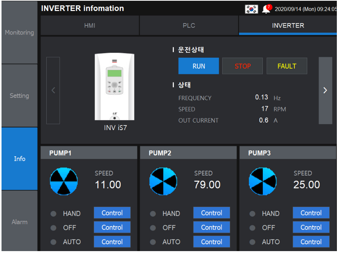This screenshot has width=338, height=253.
Task: Click Control next to PUMP1 HAND
Action: [112, 213]
